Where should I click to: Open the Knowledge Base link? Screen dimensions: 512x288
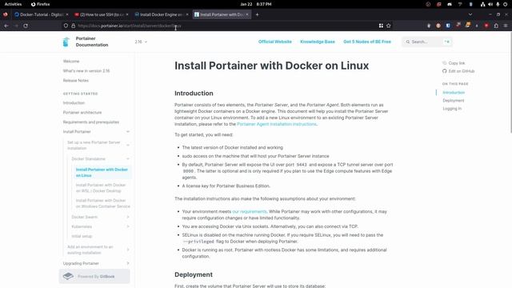318,42
